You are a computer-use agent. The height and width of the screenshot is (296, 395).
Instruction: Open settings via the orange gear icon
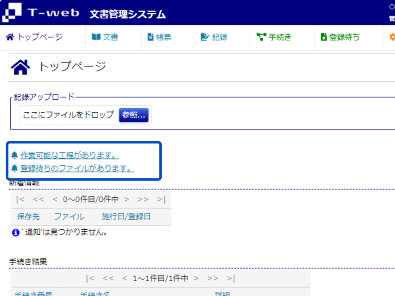coord(392,37)
